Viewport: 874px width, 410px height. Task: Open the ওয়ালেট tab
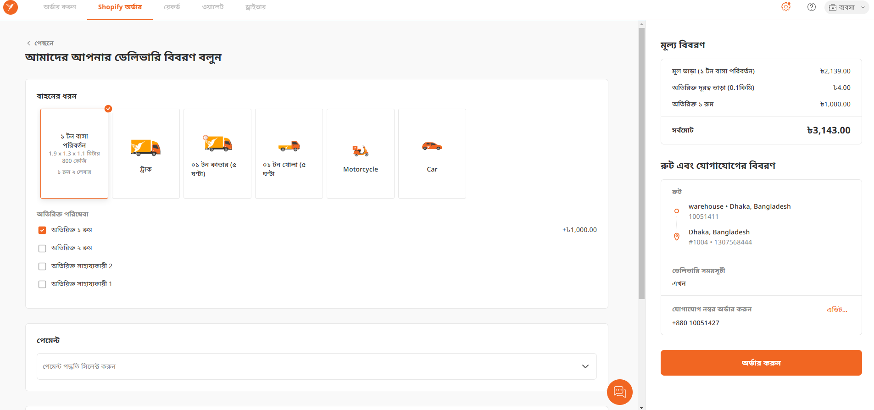click(213, 7)
